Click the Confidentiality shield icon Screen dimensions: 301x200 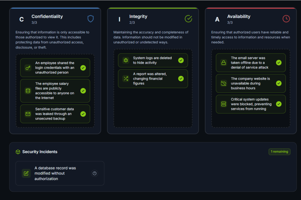click(x=91, y=19)
